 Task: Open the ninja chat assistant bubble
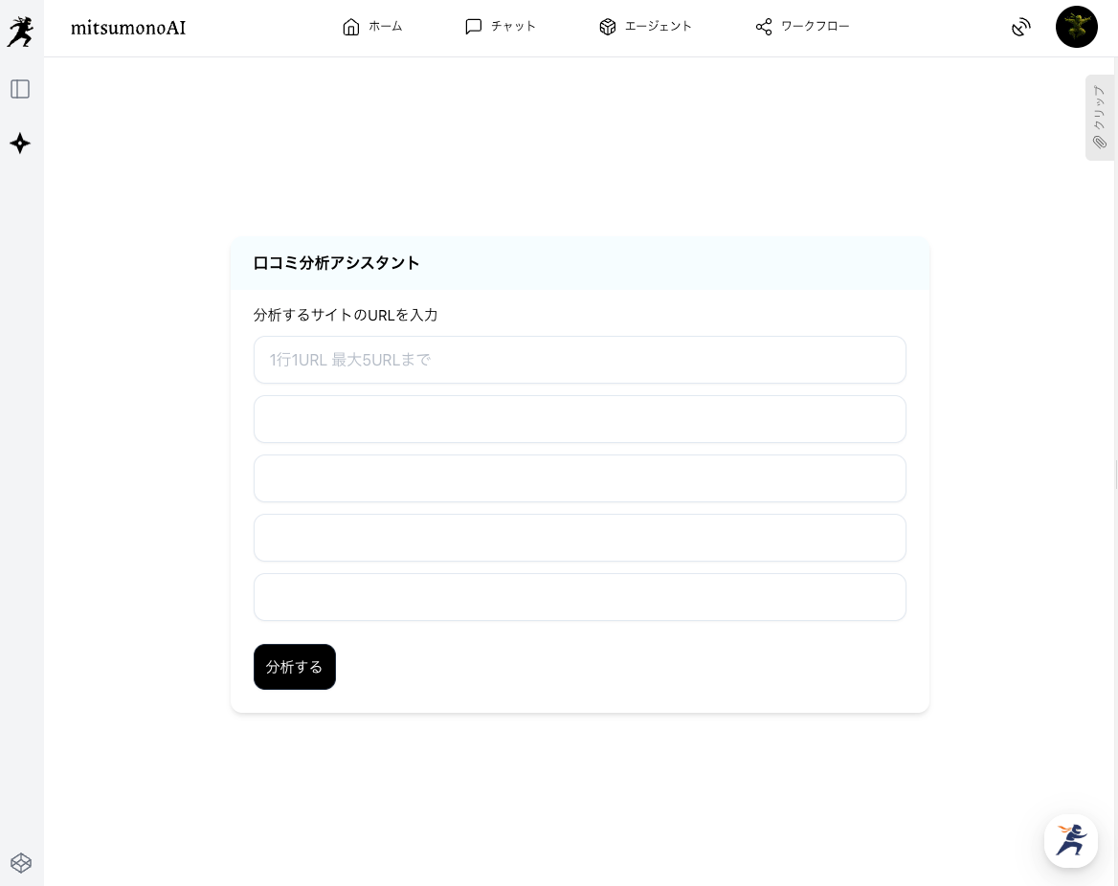pyautogui.click(x=1070, y=840)
